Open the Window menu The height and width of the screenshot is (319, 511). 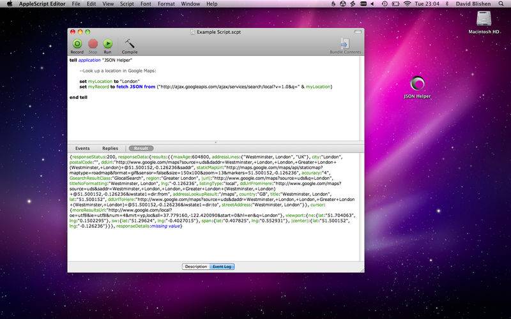(x=190, y=4)
